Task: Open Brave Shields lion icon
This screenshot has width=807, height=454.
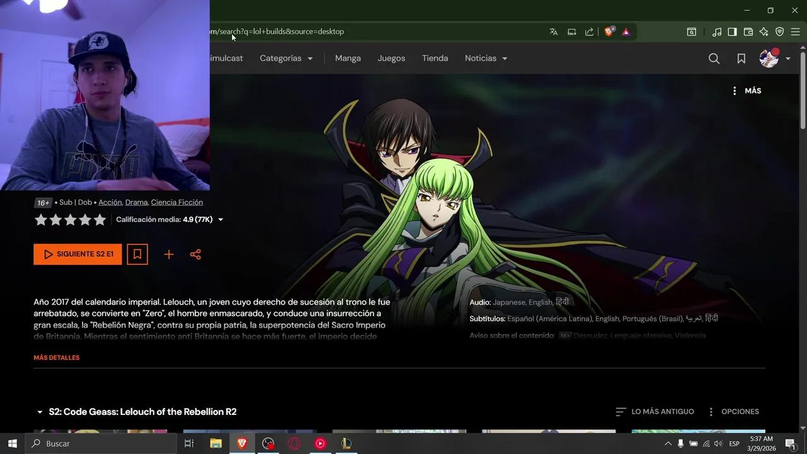Action: [x=609, y=32]
